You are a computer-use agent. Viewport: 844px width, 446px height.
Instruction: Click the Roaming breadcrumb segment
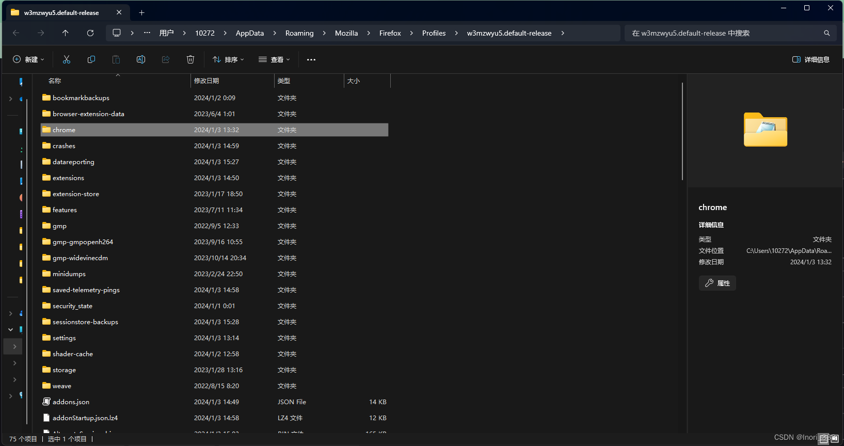click(x=299, y=33)
